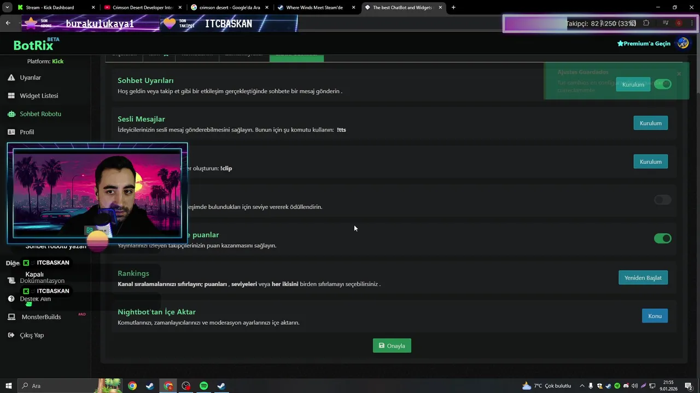700x393 pixels.
Task: Click the Rankings heading
Action: 133,273
